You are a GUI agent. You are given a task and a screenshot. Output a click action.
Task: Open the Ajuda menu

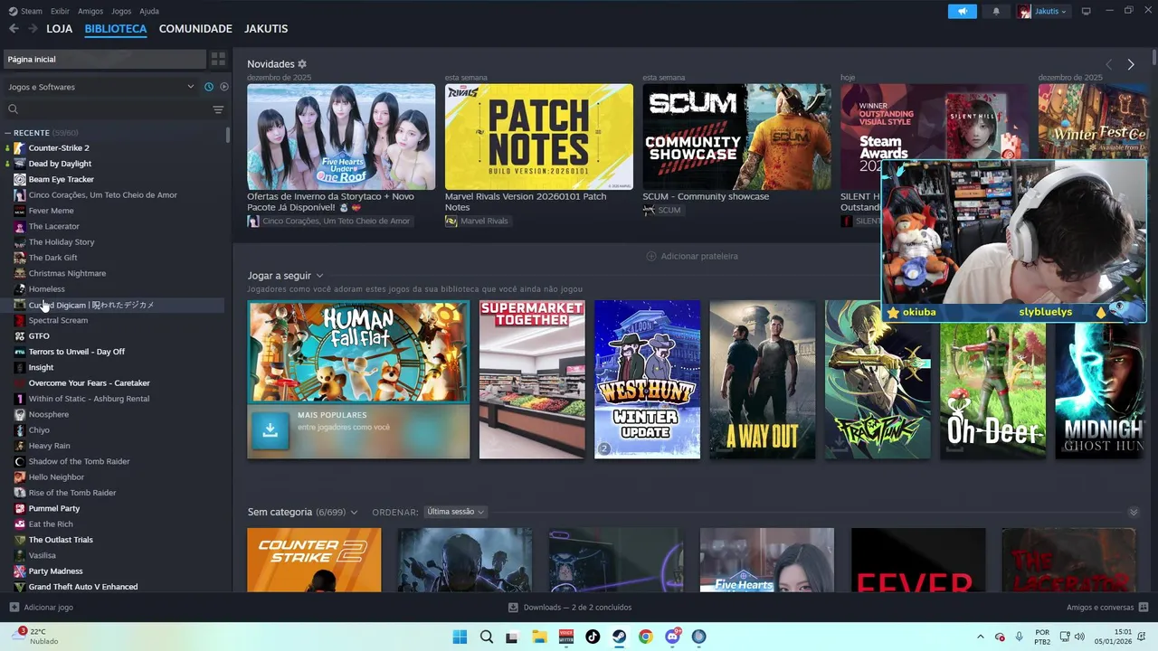click(x=149, y=11)
